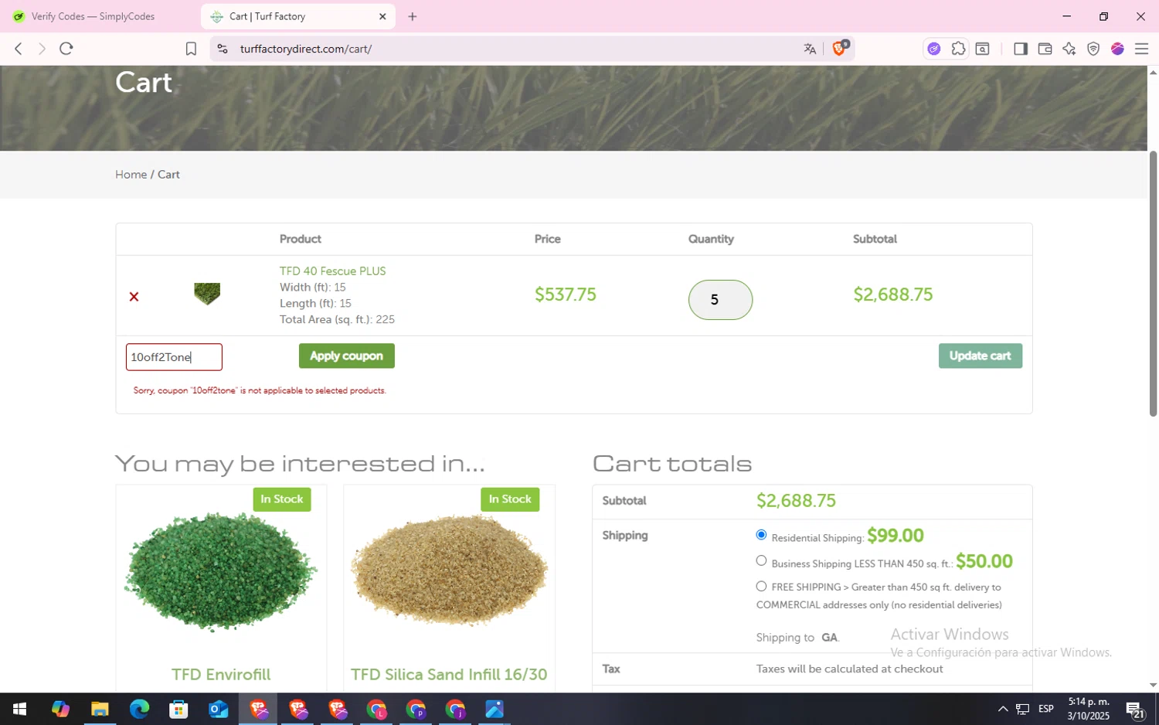This screenshot has width=1159, height=725.
Task: Remove TFD 40 Fescue PLUS with red X
Action: pyautogui.click(x=134, y=297)
